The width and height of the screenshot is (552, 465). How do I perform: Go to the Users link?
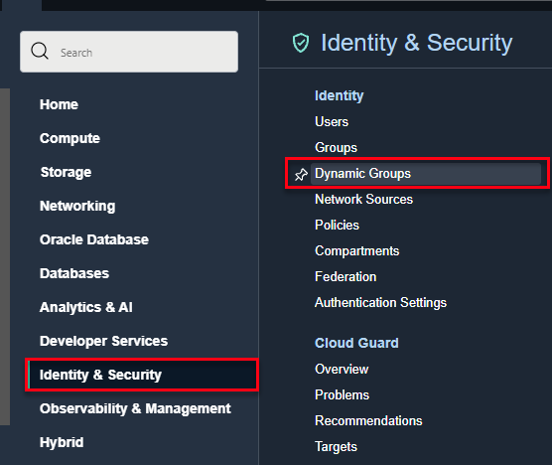point(332,122)
